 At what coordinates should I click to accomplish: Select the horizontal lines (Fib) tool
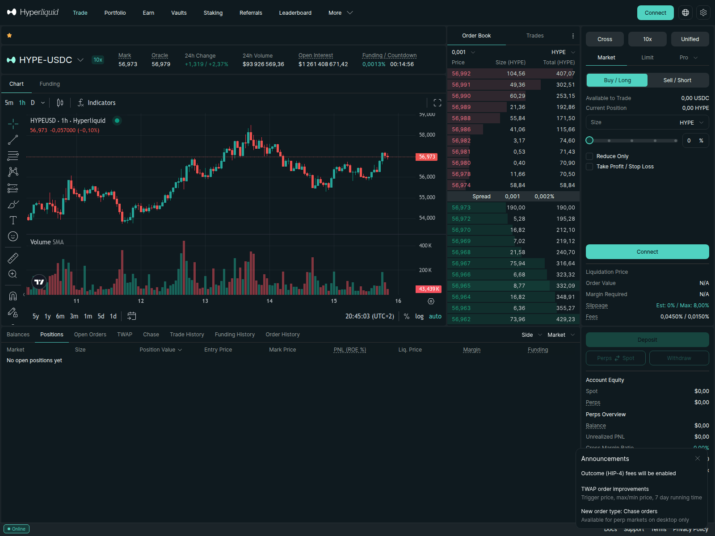[13, 156]
